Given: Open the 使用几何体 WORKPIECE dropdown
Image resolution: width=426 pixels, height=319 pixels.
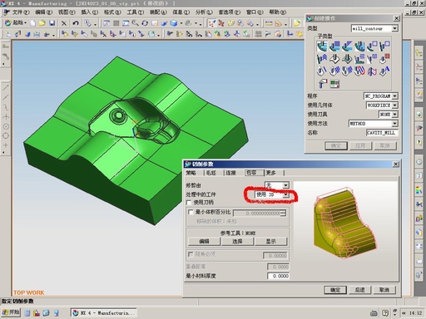Looking at the screenshot, I should (x=395, y=105).
